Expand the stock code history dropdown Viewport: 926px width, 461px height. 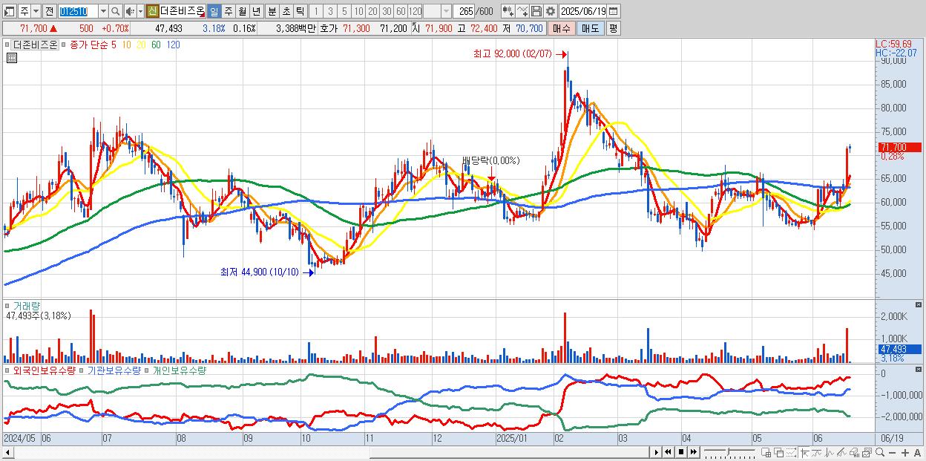[103, 11]
